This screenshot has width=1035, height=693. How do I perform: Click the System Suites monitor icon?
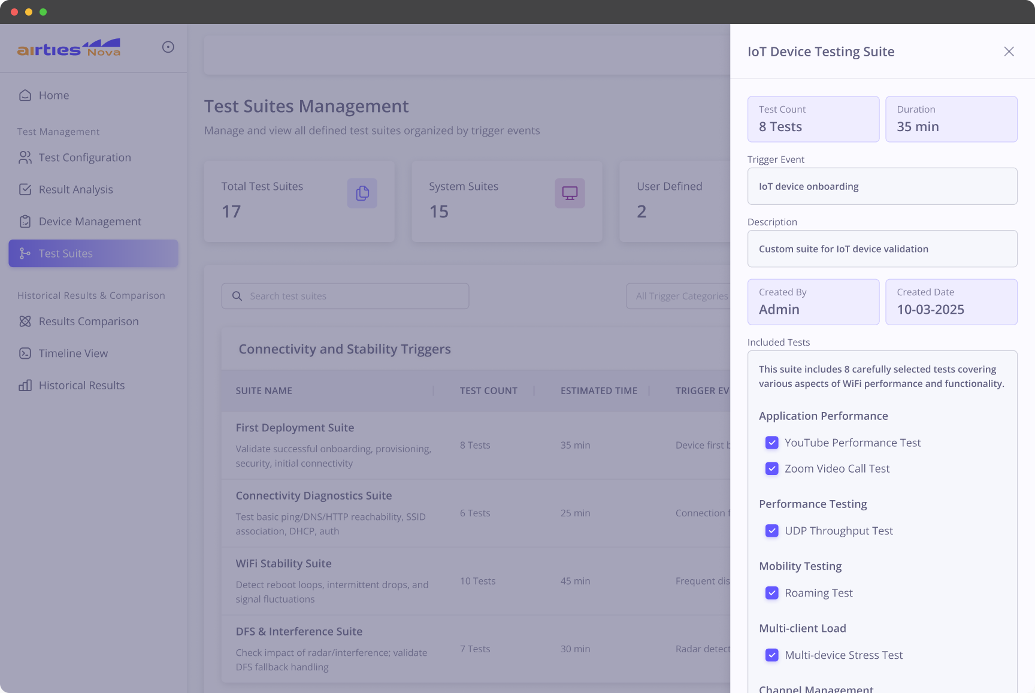(570, 193)
